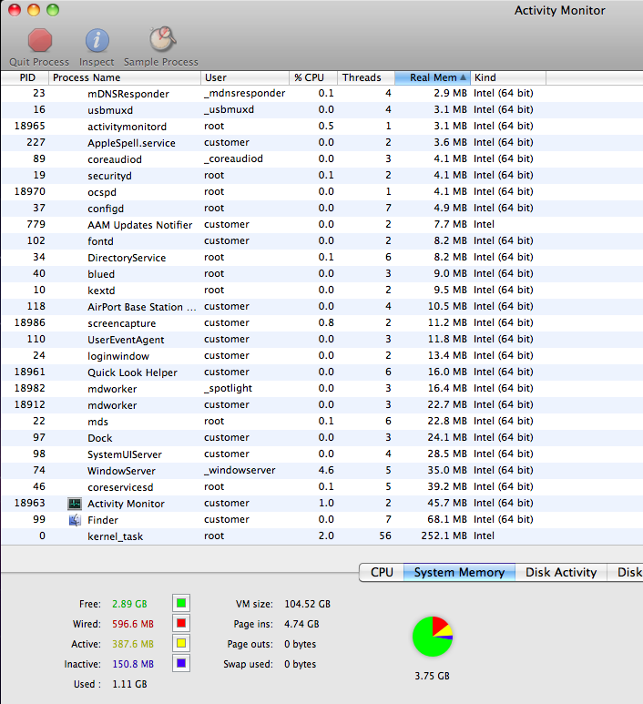643x704 pixels.
Task: Open the partly hidden Disk tab
Action: (x=626, y=573)
